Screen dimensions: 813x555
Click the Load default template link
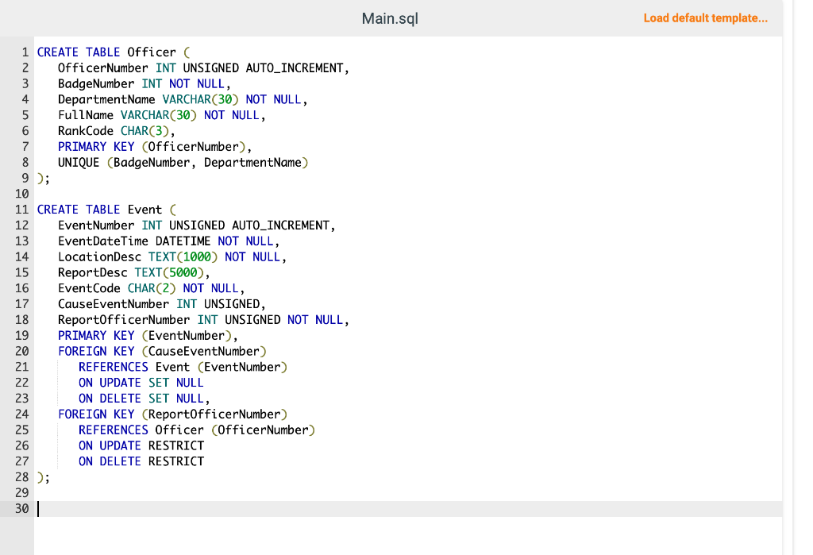pyautogui.click(x=705, y=17)
